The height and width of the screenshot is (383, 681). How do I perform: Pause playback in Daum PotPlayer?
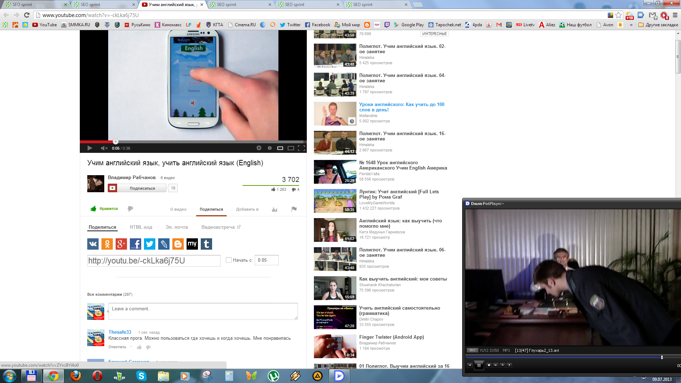coord(479,365)
